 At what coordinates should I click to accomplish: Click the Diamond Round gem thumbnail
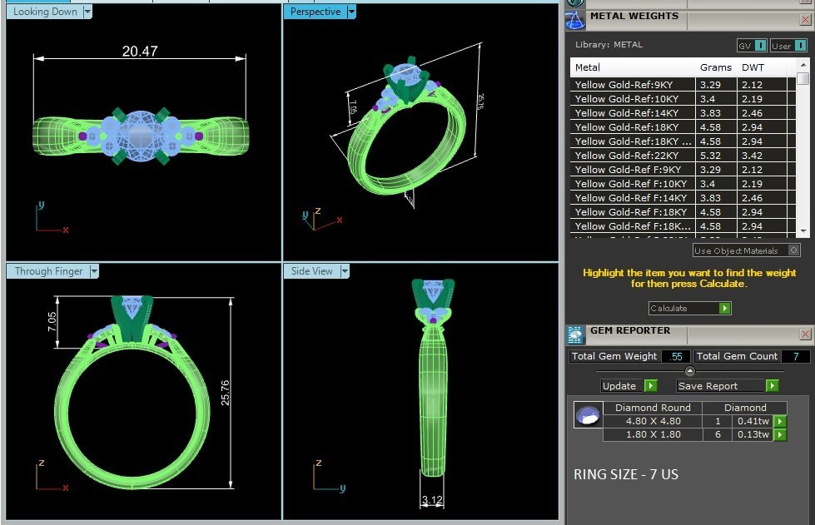[588, 415]
